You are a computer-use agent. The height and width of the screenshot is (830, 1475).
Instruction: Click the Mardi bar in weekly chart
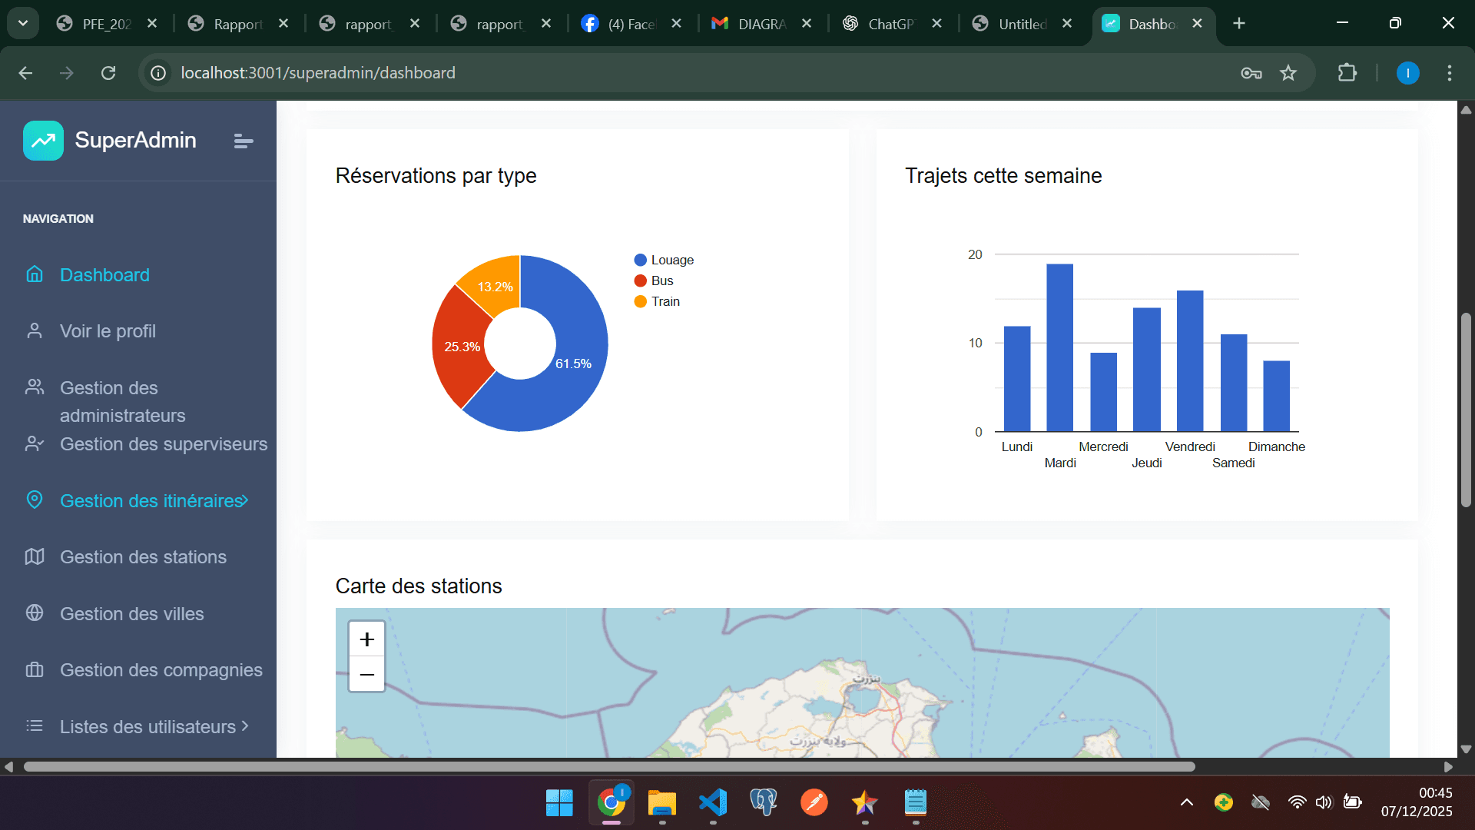point(1059,347)
